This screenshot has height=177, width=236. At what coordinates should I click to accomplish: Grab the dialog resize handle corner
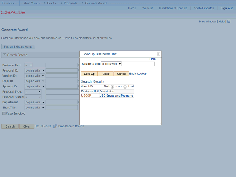(x=160, y=124)
